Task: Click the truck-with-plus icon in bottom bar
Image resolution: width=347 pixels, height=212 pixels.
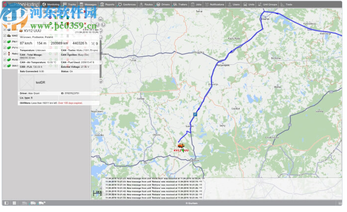Action: [42, 203]
